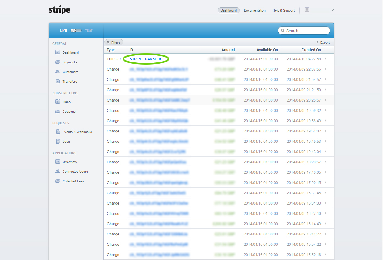The height and width of the screenshot is (260, 383).
Task: Expand the charge row created 19:54:02
Action: (325, 131)
